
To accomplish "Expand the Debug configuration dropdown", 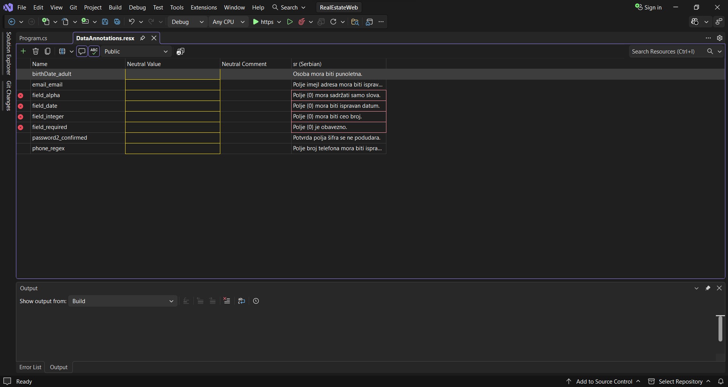I will (188, 22).
